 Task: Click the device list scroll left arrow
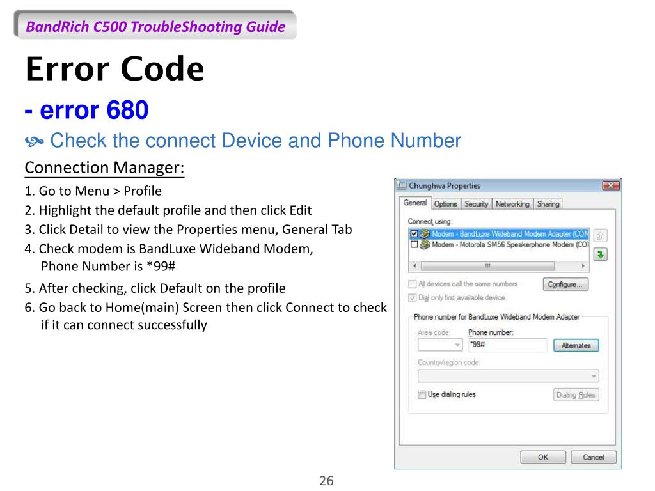tap(414, 265)
